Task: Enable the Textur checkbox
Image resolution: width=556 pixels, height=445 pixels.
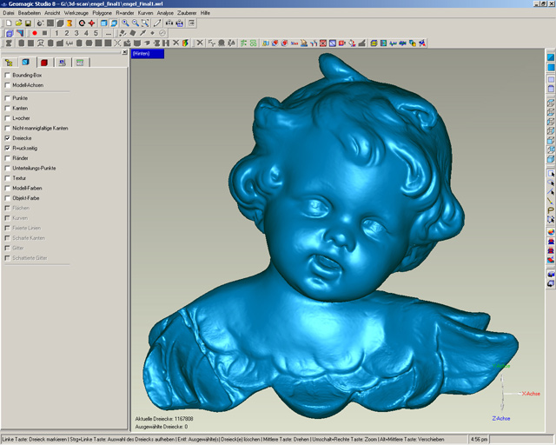Action: pos(8,178)
